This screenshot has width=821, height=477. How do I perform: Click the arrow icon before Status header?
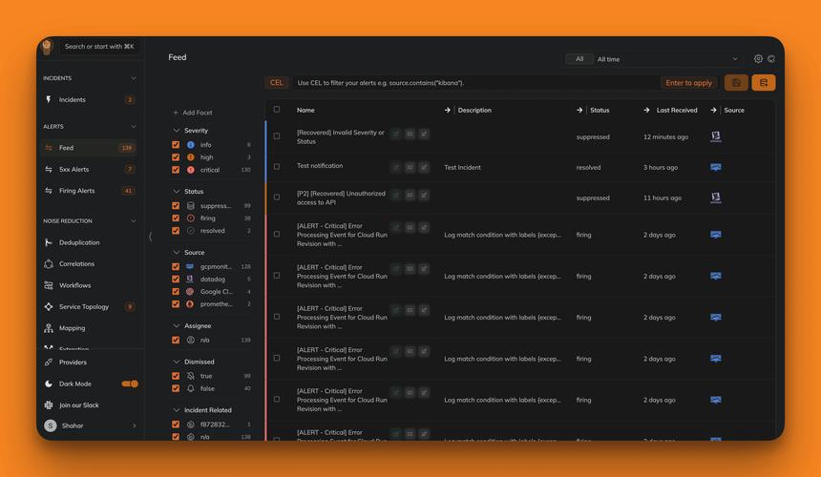coord(579,110)
